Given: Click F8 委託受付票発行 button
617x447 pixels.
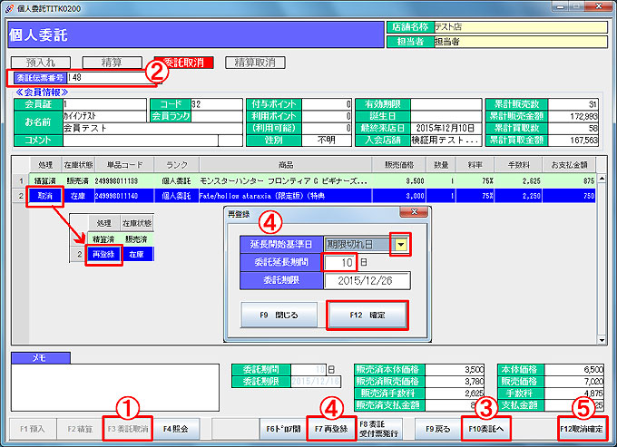Looking at the screenshot, I should 377,427.
